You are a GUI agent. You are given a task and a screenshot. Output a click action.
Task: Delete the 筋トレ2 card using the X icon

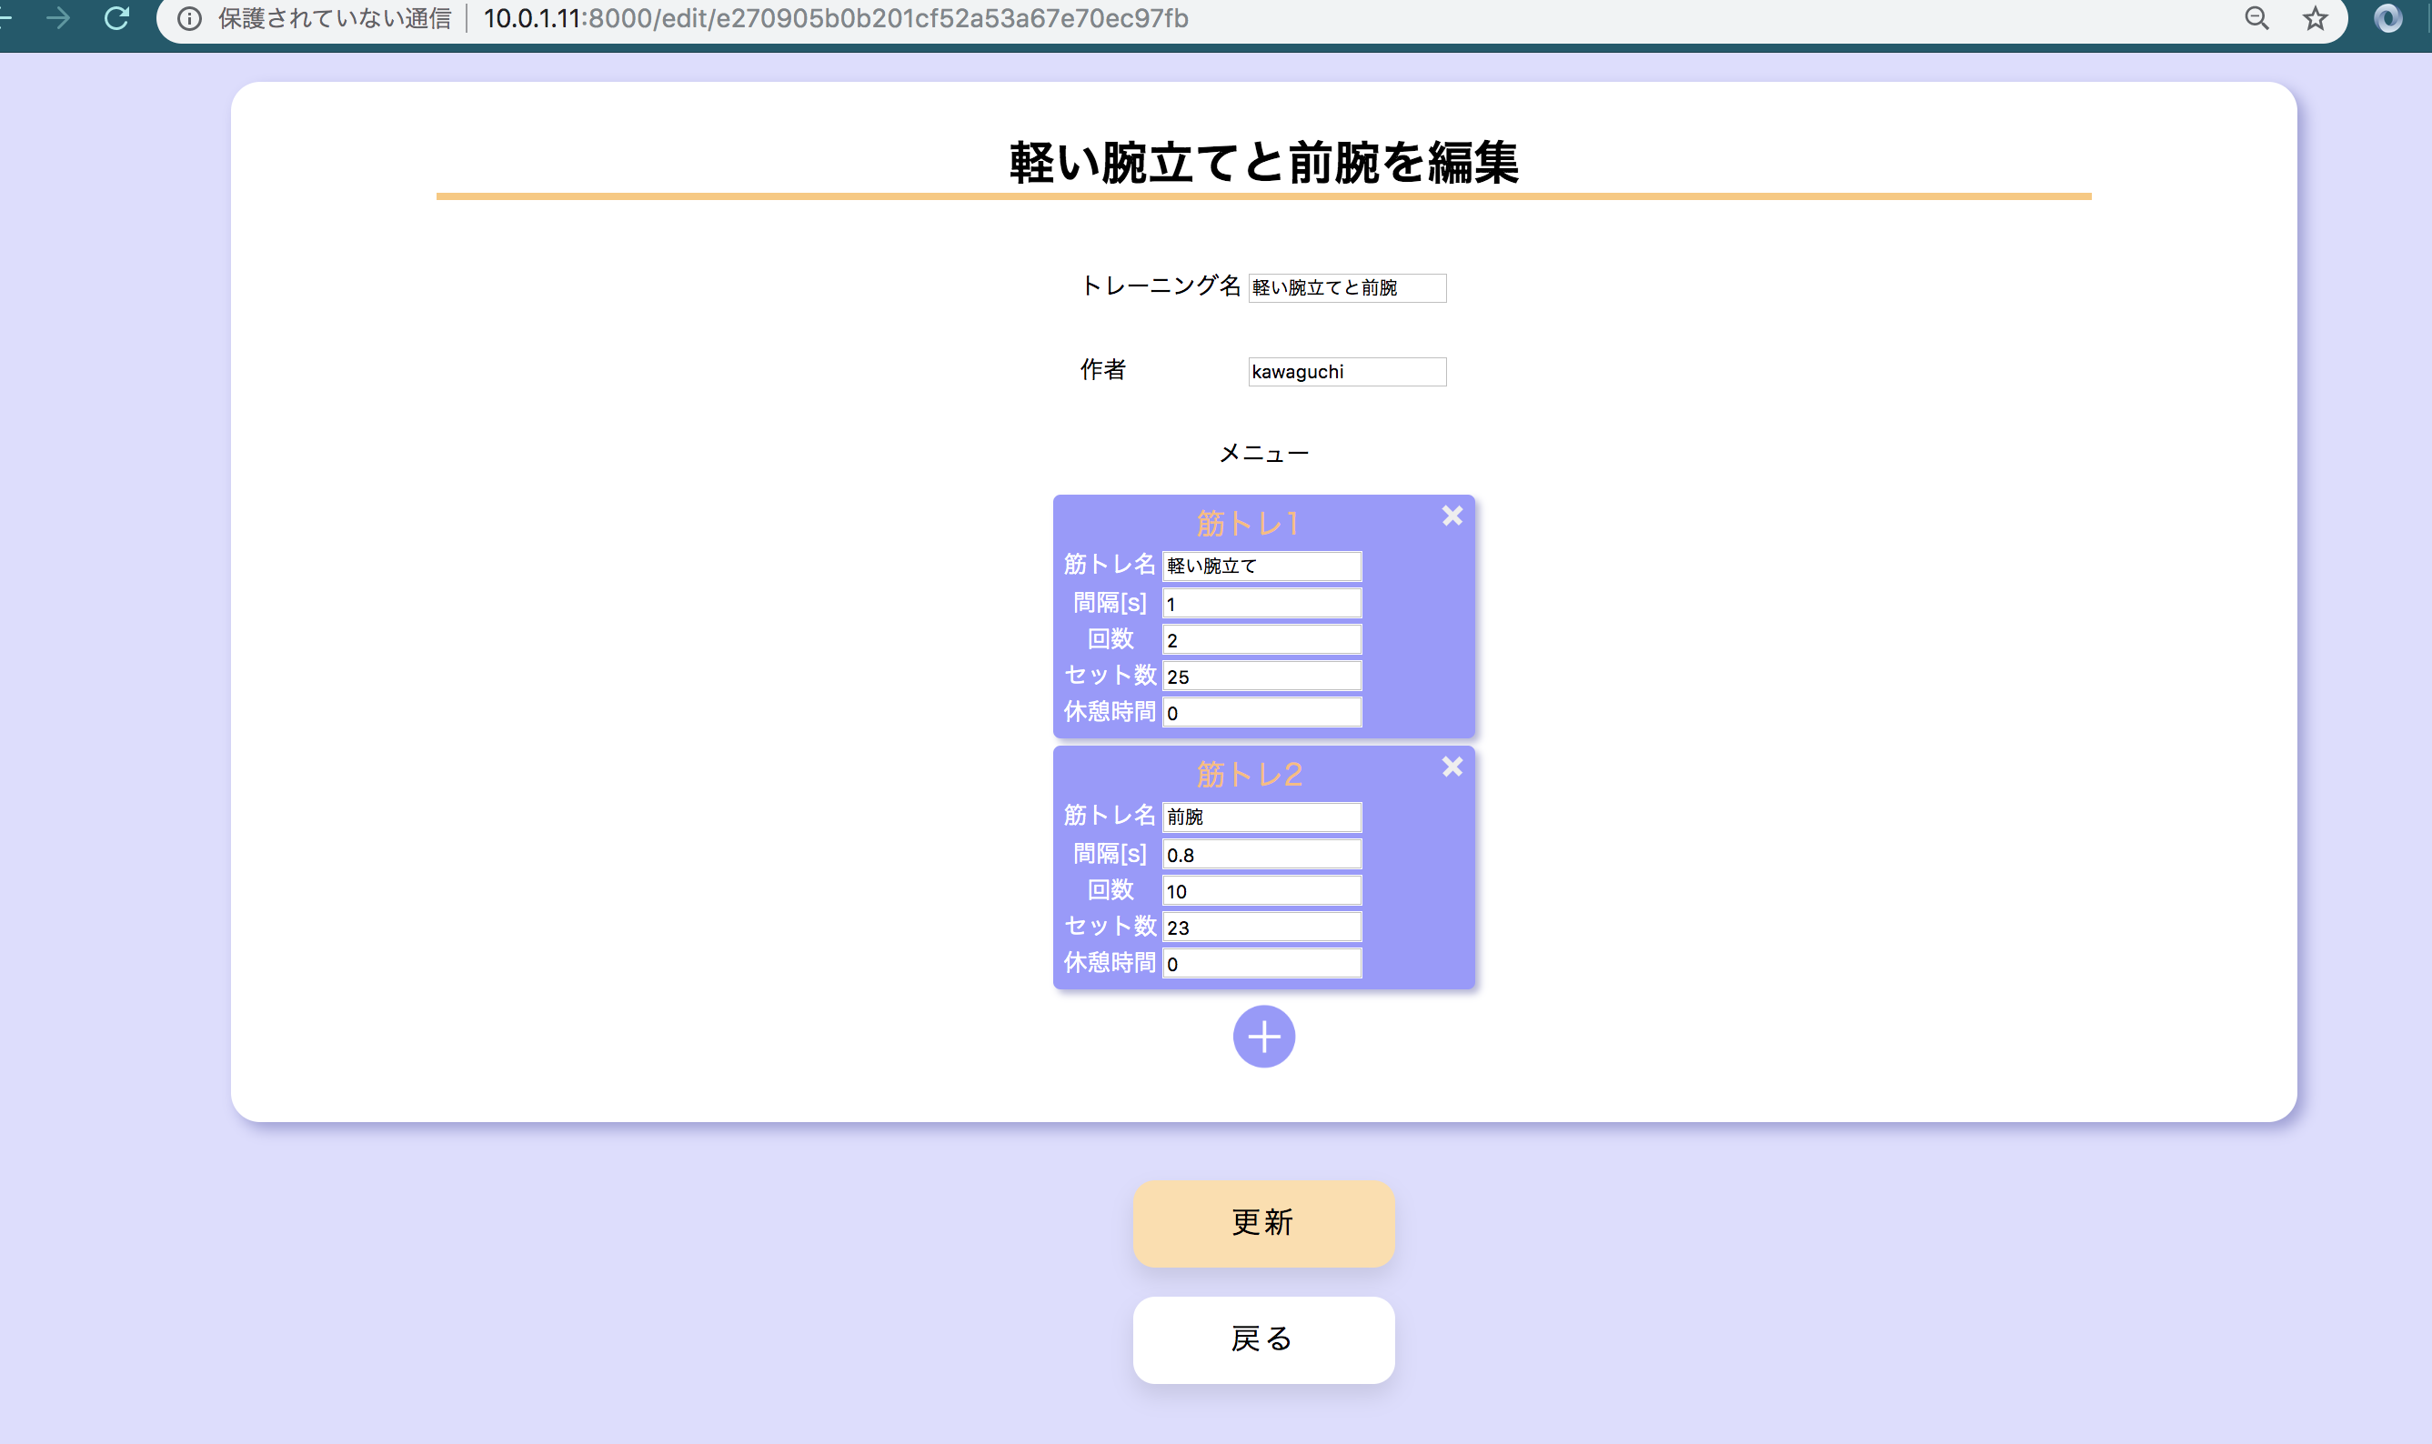point(1451,767)
